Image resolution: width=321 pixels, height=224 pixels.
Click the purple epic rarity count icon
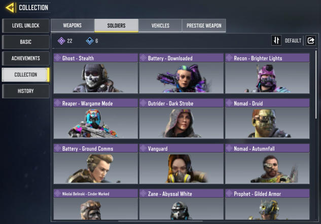pyautogui.click(x=61, y=41)
